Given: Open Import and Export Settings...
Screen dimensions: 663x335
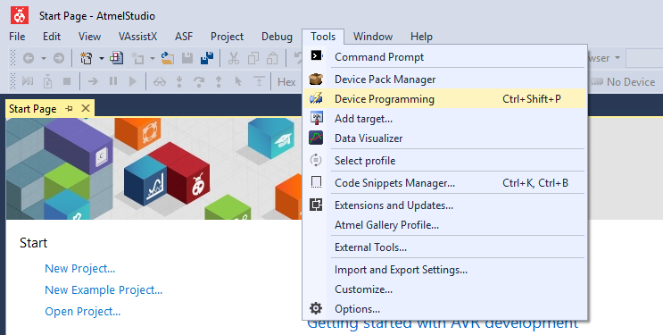Looking at the screenshot, I should pos(444,270).
